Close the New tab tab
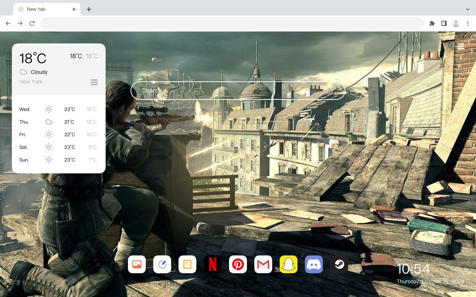Image resolution: width=476 pixels, height=297 pixels. (74, 9)
